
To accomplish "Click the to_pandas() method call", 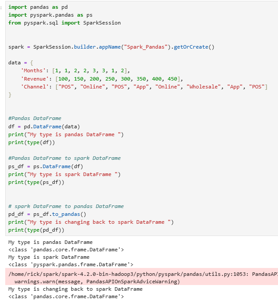I will click(x=69, y=214).
